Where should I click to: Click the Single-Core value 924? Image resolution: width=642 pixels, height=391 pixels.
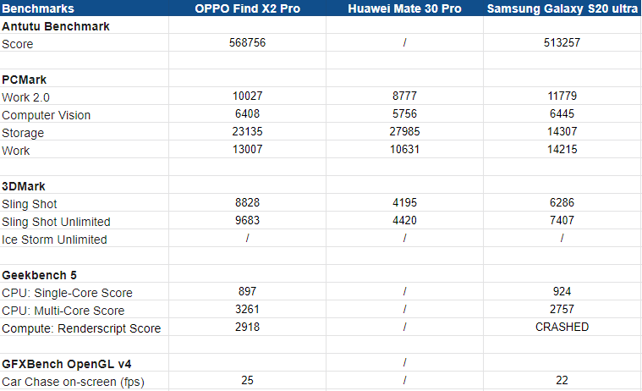(562, 291)
